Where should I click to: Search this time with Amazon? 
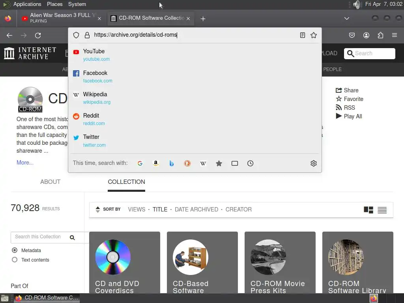pos(155,163)
